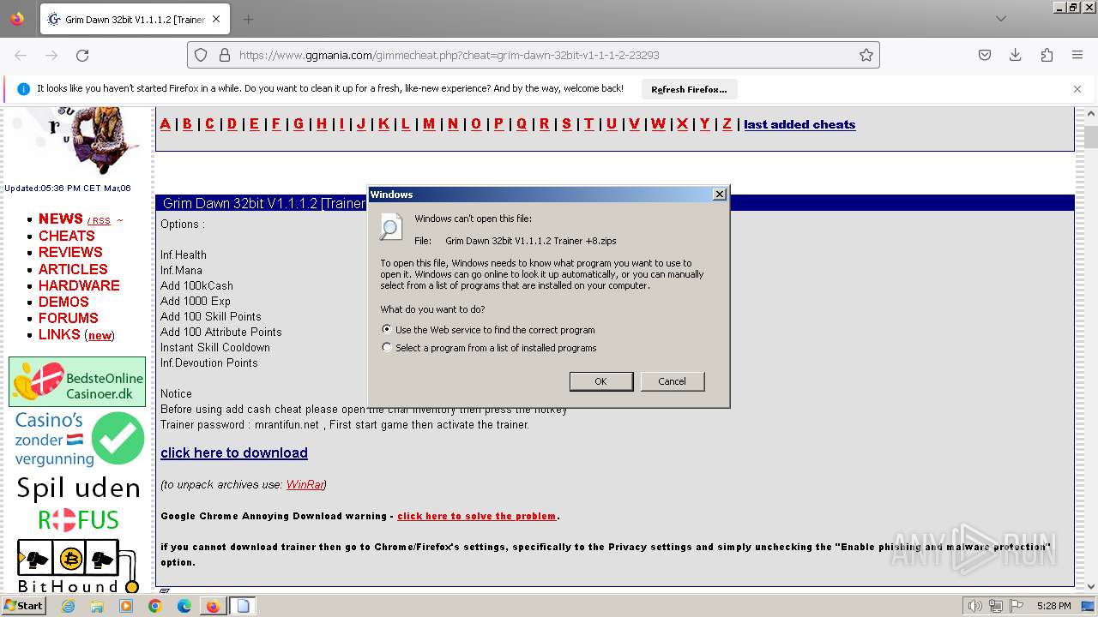Select the Grim Dawn 32bit tab
The height and width of the screenshot is (617, 1098).
(133, 19)
